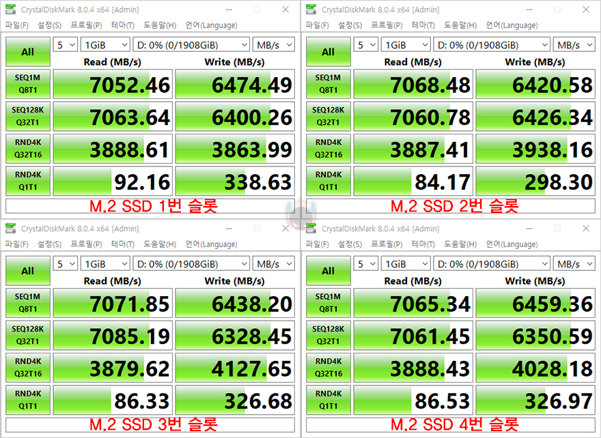Screen dimensions: 601x438
Task: Select the 4127.65 write result
Action: tap(235, 368)
